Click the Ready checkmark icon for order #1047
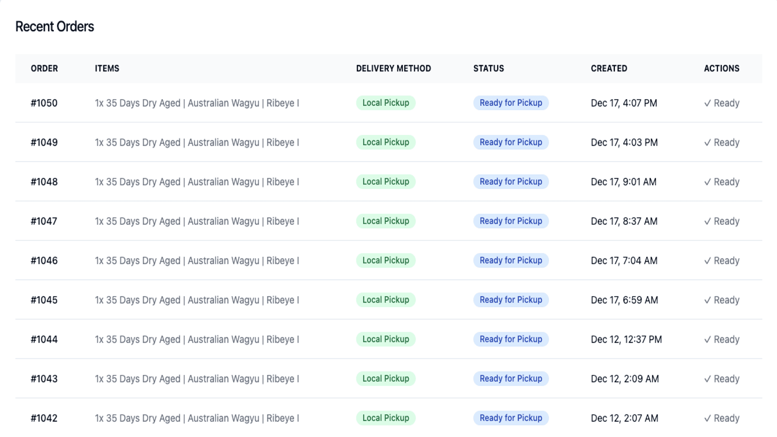 click(x=709, y=221)
